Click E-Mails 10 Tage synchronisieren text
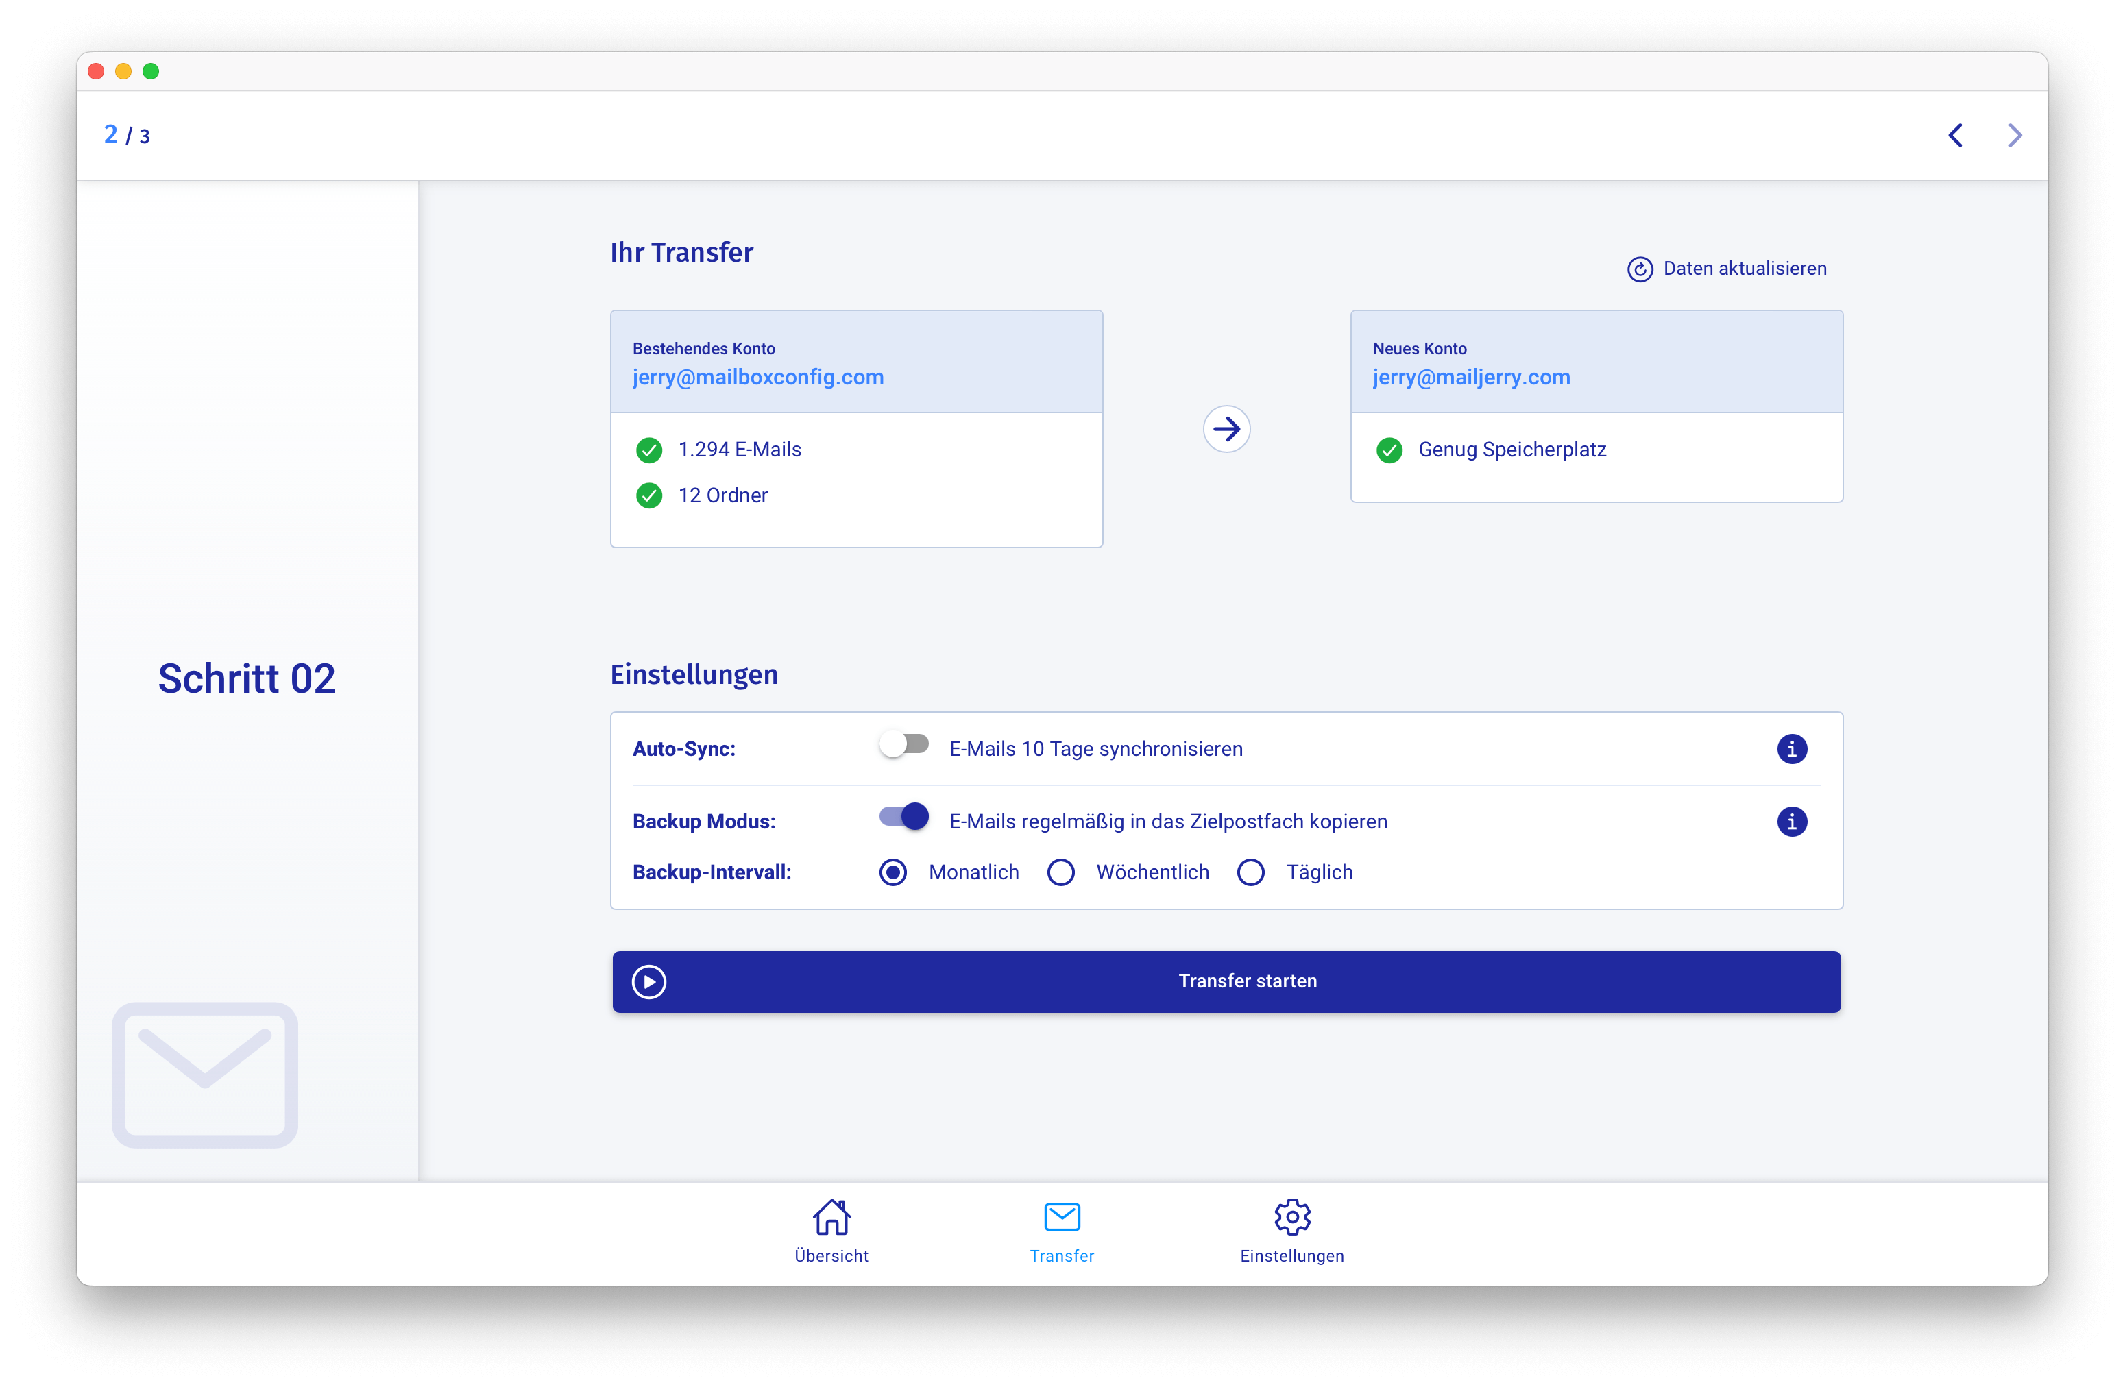Image resolution: width=2125 pixels, height=1387 pixels. coord(1095,749)
